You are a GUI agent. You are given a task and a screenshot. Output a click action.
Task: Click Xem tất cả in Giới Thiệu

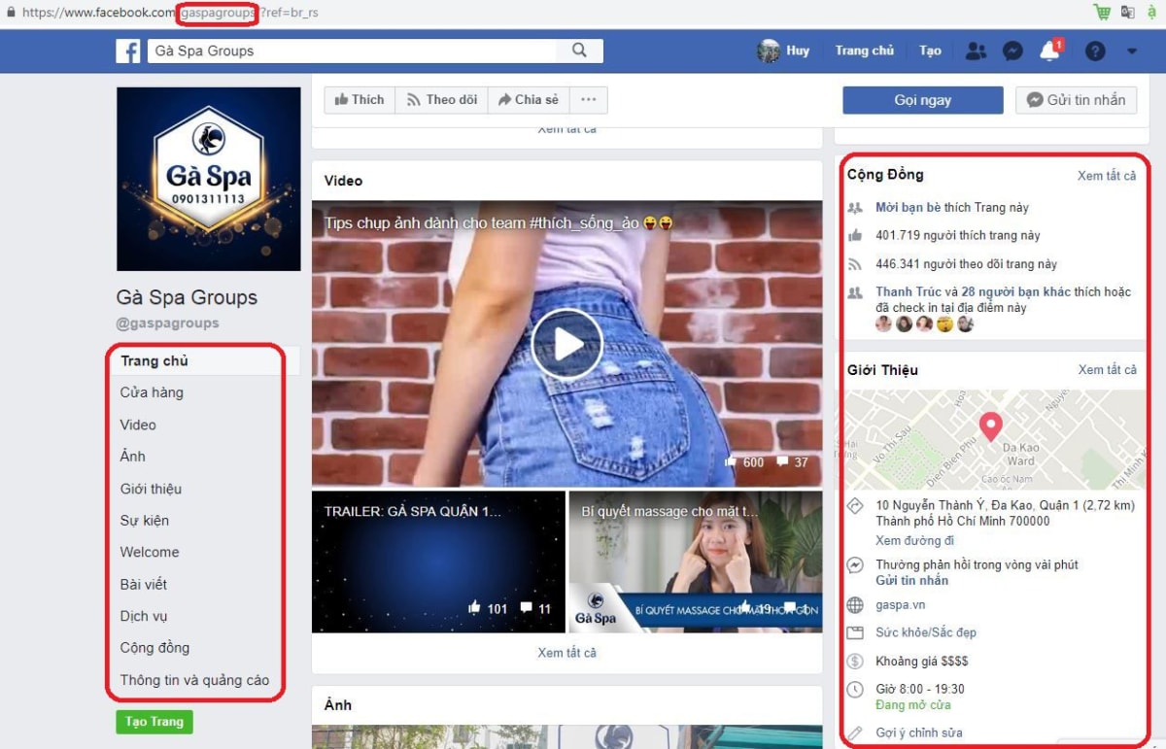click(x=1107, y=369)
